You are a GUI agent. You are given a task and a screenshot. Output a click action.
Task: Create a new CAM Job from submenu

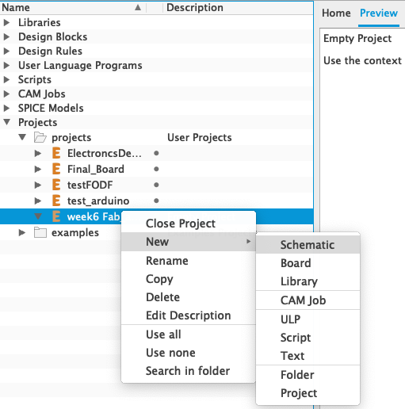(x=308, y=300)
